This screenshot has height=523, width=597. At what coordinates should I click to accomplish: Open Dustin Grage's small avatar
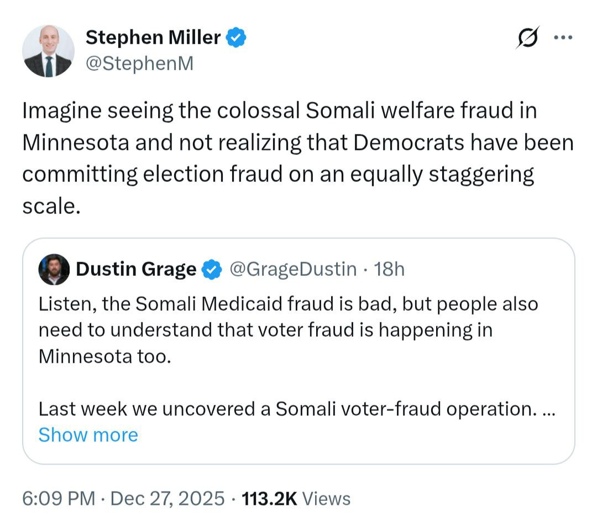click(54, 270)
